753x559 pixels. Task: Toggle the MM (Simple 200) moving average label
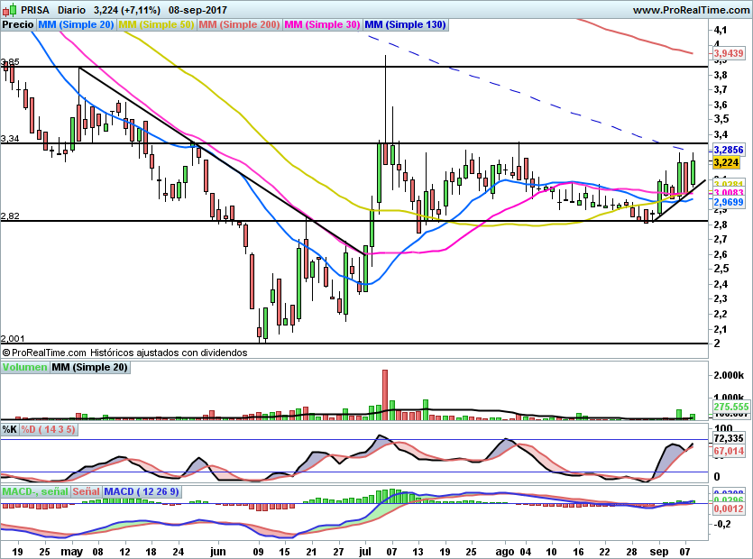tap(239, 24)
